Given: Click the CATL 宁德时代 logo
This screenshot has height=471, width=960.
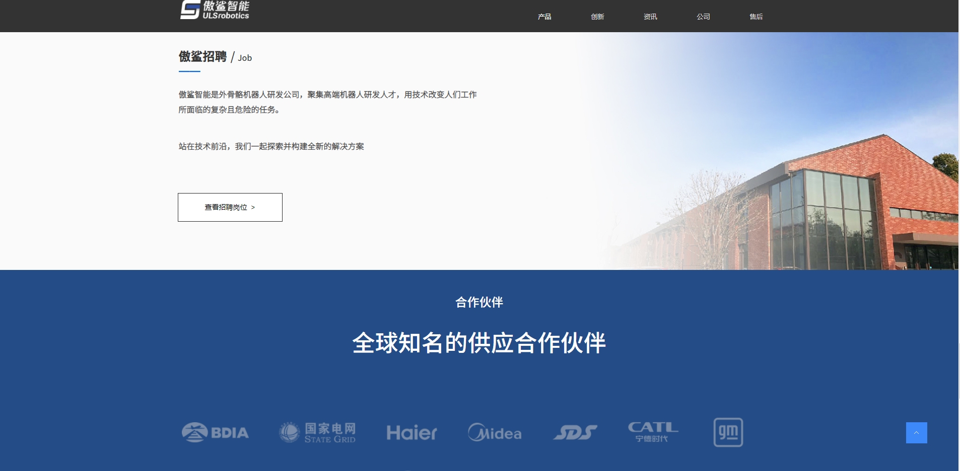Looking at the screenshot, I should point(653,432).
